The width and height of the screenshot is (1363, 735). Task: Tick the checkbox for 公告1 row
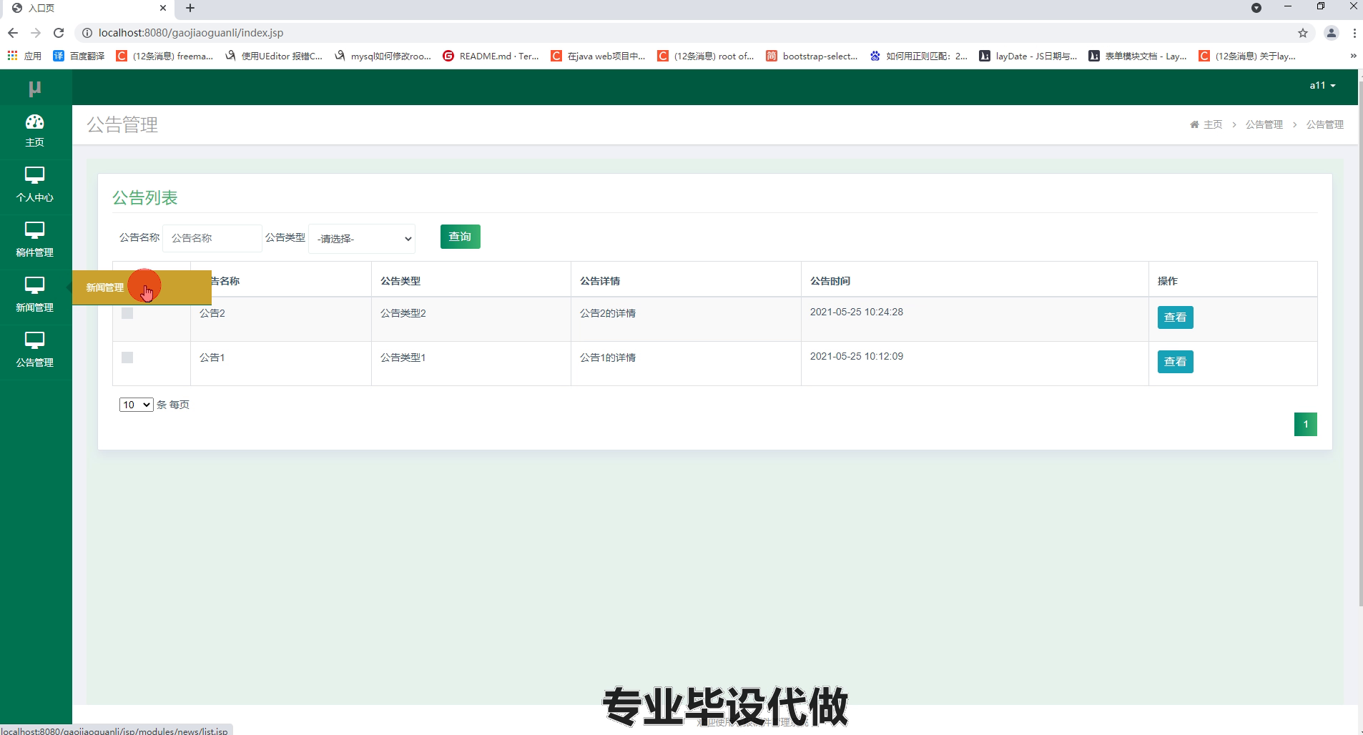127,357
